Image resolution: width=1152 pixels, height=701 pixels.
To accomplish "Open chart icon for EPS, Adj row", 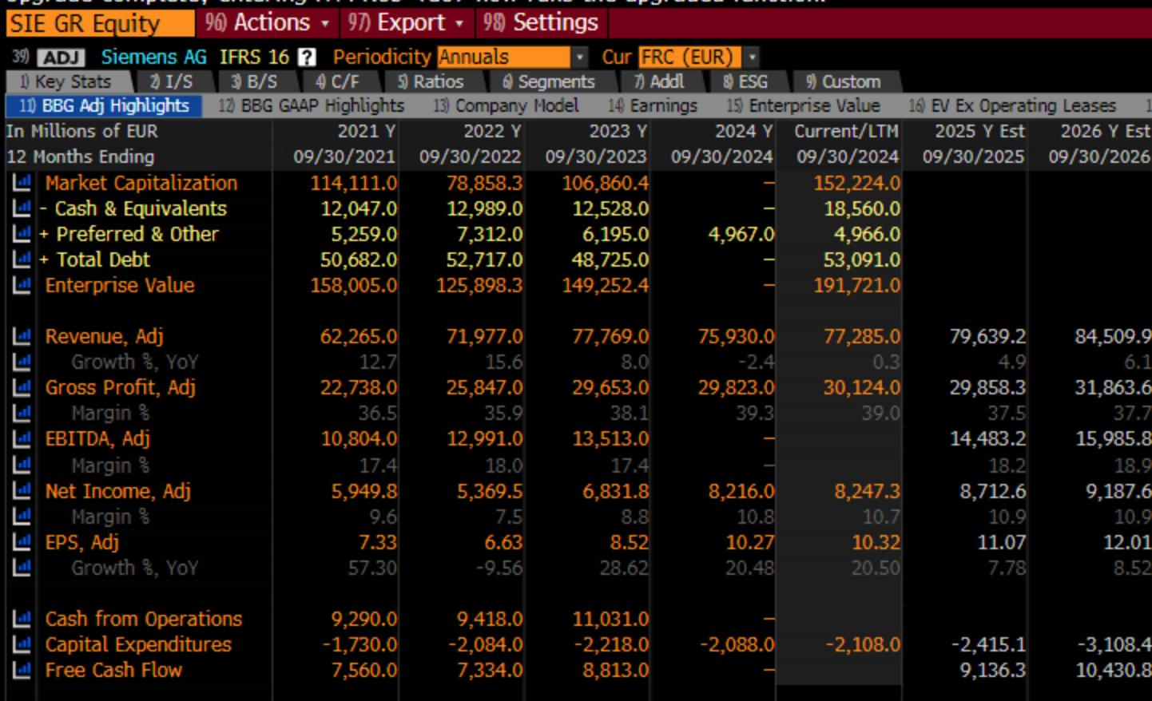I will point(22,542).
